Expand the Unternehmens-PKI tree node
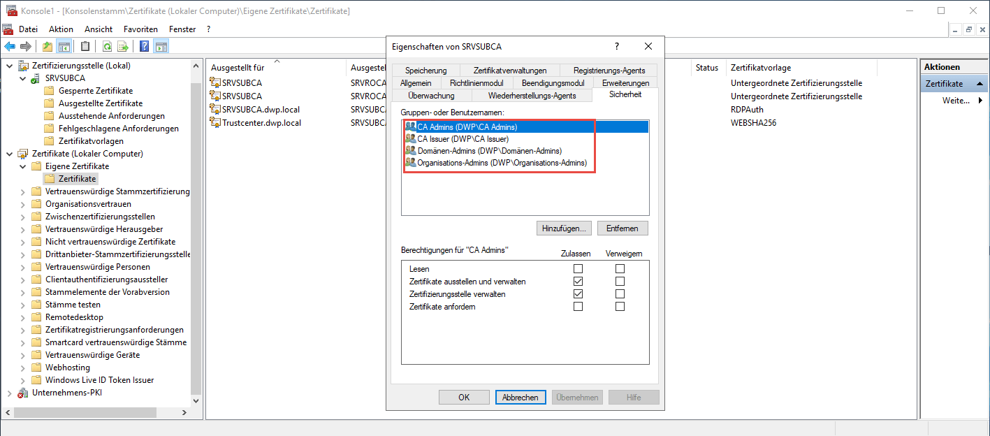The height and width of the screenshot is (436, 990). (10, 393)
